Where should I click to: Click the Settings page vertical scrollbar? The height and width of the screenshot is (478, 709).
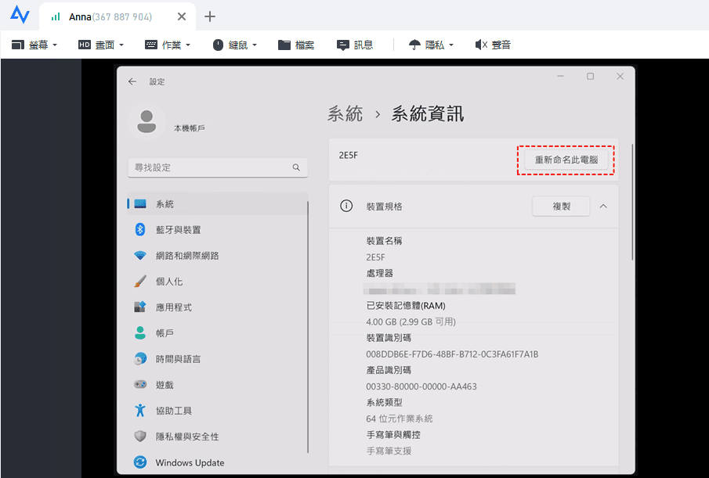pos(632,202)
